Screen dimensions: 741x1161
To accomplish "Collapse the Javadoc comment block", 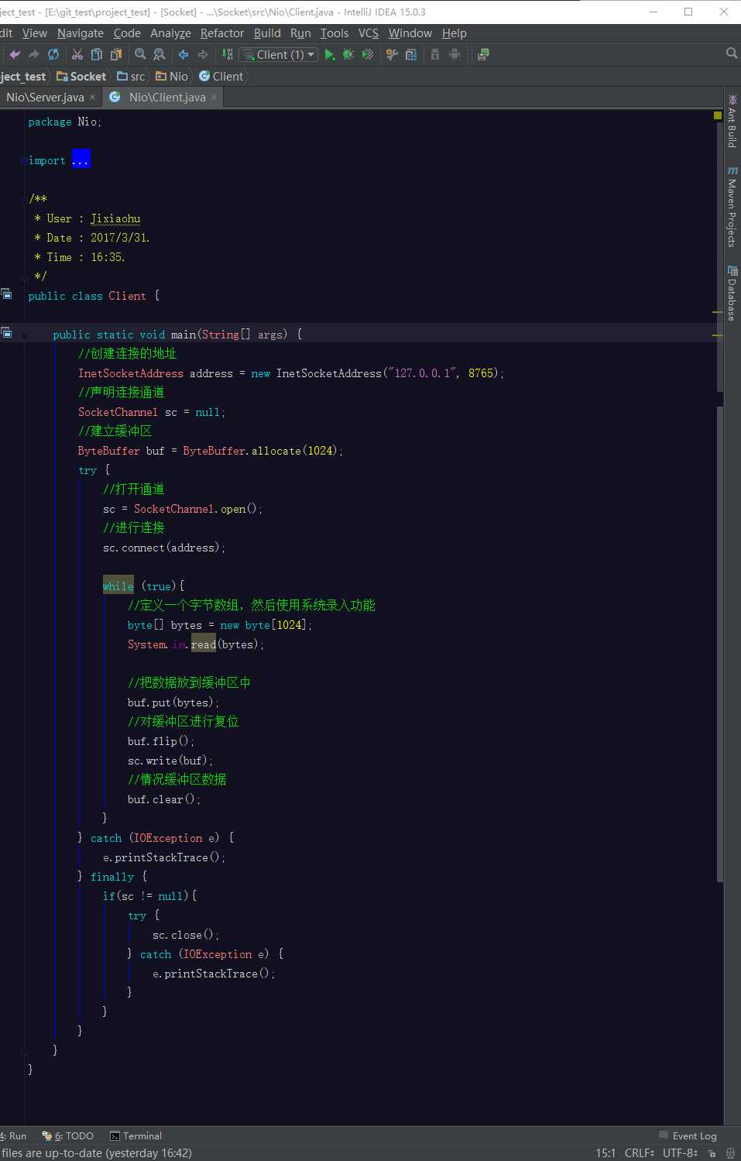I will point(24,199).
